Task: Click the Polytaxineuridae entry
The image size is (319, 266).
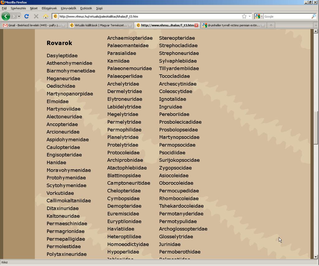Action: point(67,254)
